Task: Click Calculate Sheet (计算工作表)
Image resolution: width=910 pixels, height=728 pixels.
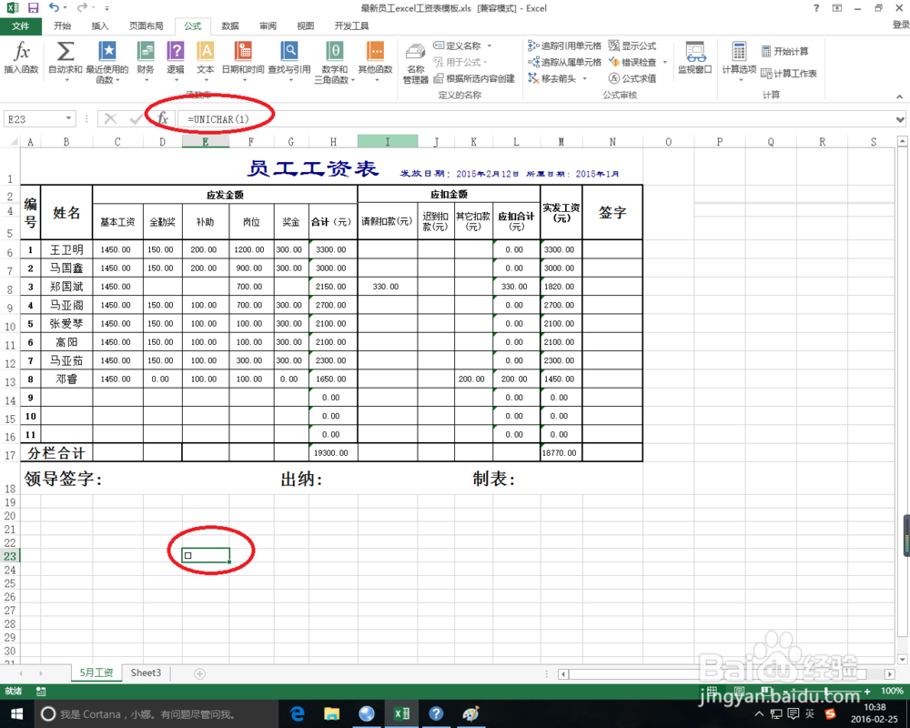Action: coord(789,73)
